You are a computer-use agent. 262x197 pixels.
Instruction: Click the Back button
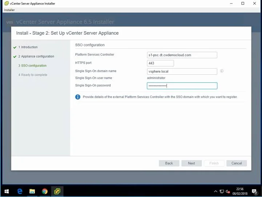tap(169, 163)
